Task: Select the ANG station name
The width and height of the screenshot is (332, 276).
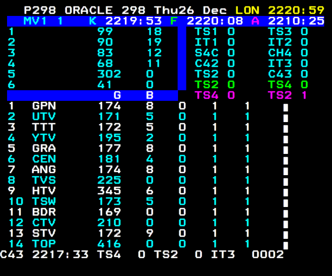Action: click(44, 169)
